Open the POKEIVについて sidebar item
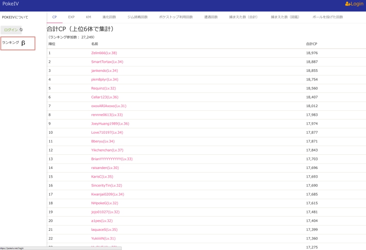The height and width of the screenshot is (250, 366). tap(15, 17)
